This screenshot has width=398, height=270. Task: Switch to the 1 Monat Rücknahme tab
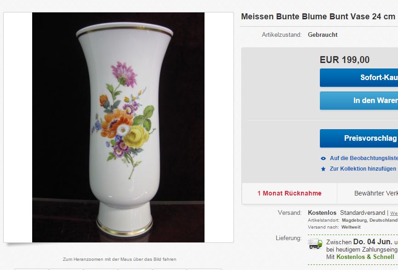(x=290, y=193)
